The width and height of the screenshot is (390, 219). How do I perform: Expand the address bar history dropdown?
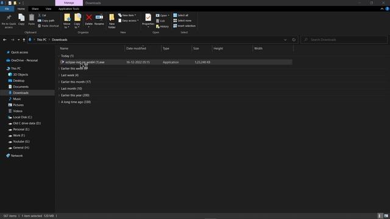coord(285,40)
